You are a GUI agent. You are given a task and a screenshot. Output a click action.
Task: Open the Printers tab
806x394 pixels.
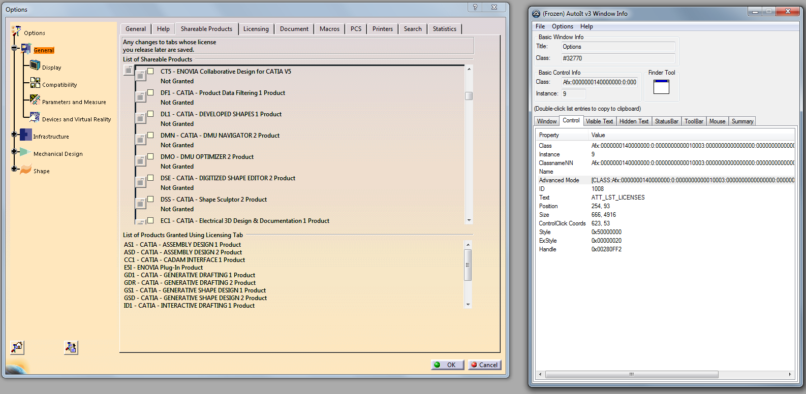(382, 29)
